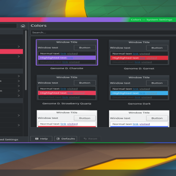The image size is (176, 176).
Task: Click the sidebar search box beside the home icon
Action: [8, 26]
